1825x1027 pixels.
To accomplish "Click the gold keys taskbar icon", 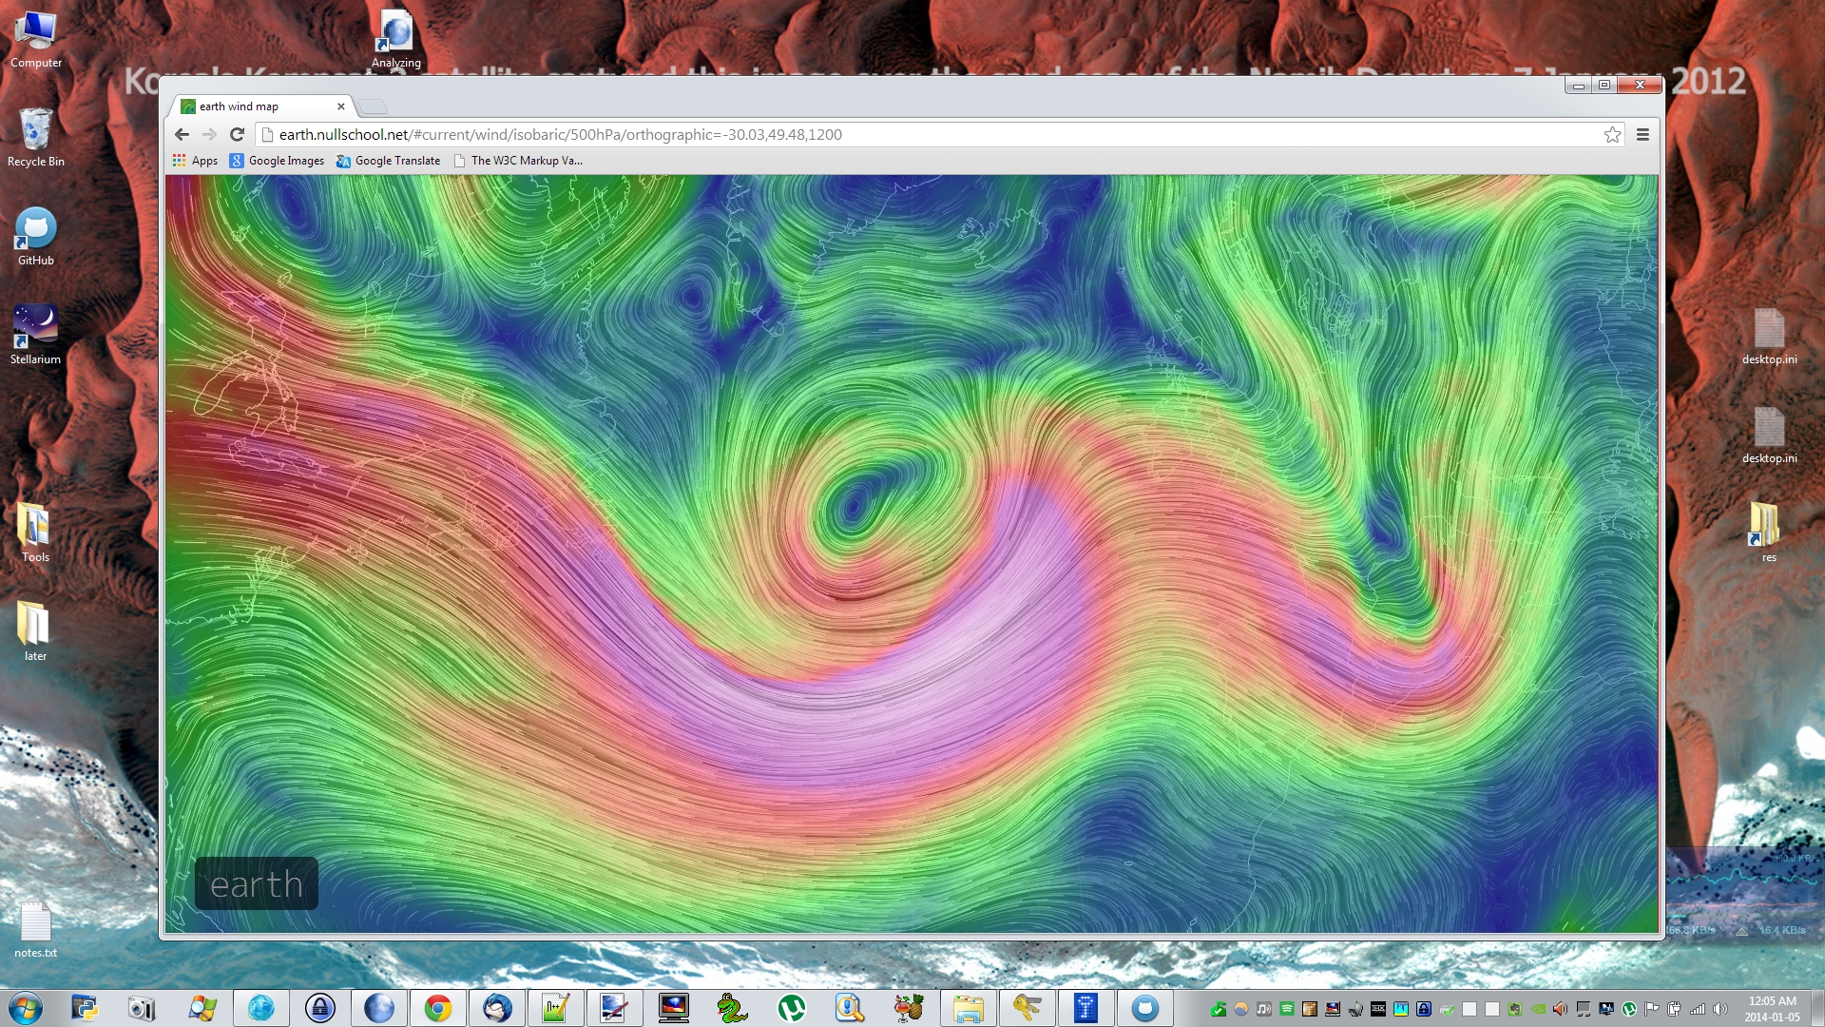I will pyautogui.click(x=1027, y=1008).
